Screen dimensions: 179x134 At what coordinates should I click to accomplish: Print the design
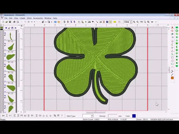point(14,22)
